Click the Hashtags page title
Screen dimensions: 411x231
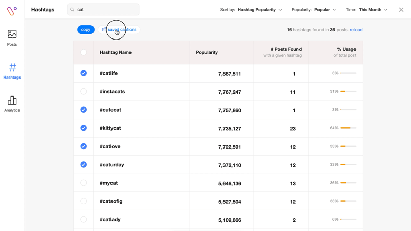(43, 10)
